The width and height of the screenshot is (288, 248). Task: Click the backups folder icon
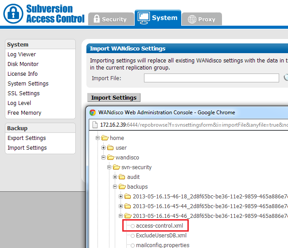pos(122,186)
